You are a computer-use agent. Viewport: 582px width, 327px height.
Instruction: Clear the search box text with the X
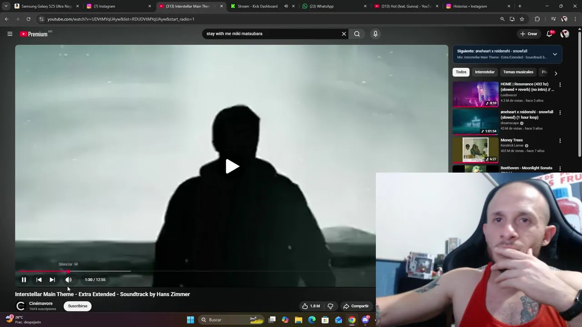pyautogui.click(x=344, y=34)
